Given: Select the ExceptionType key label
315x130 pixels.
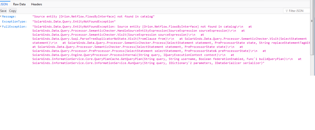Looking at the screenshot, I should pyautogui.click(x=14, y=21).
